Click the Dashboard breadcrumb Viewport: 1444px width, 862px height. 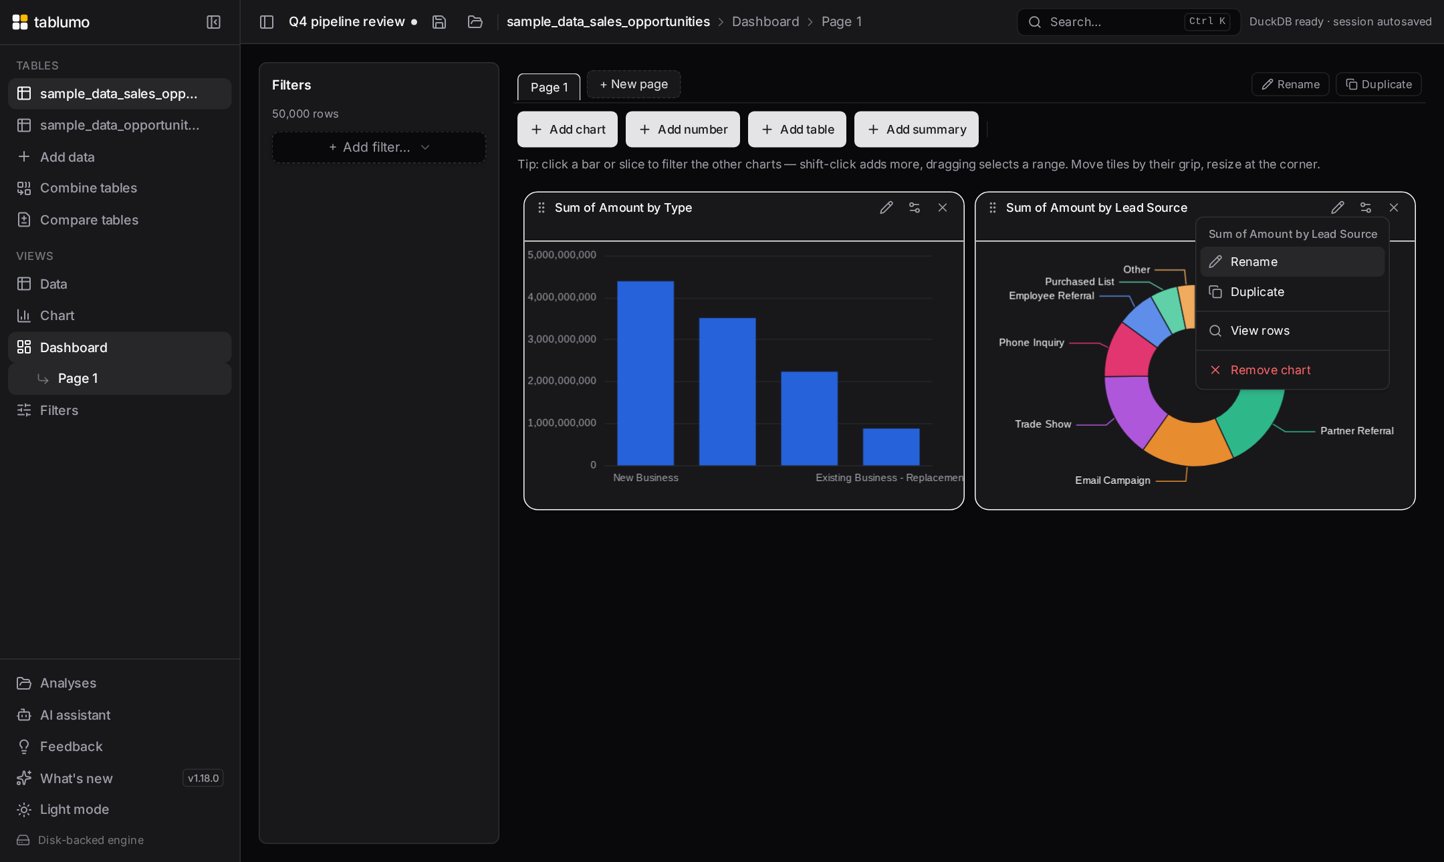(765, 21)
